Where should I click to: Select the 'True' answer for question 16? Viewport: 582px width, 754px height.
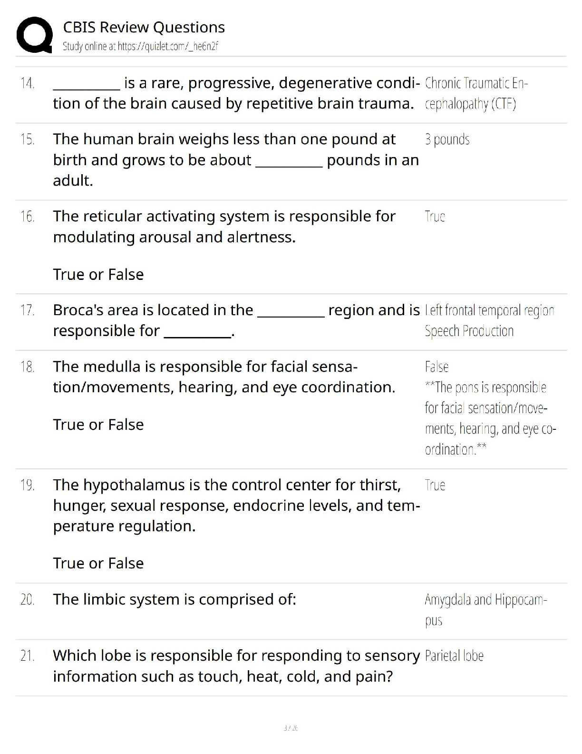(435, 217)
